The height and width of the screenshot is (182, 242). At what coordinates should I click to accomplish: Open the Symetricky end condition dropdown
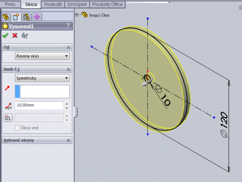pyautogui.click(x=42, y=78)
